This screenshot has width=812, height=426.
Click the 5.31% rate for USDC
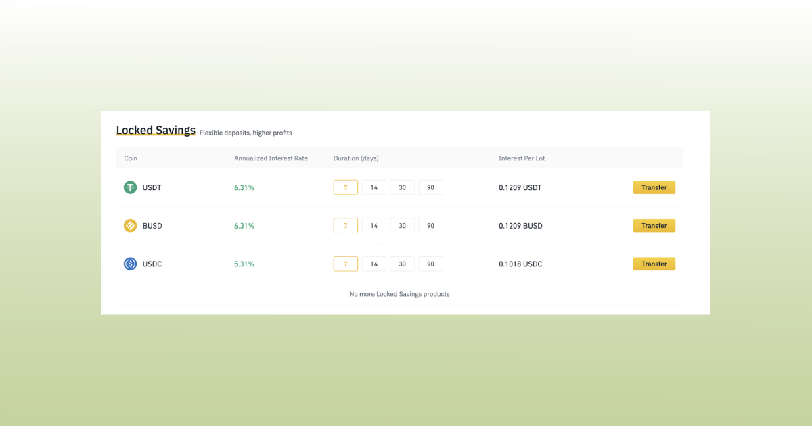pyautogui.click(x=244, y=264)
